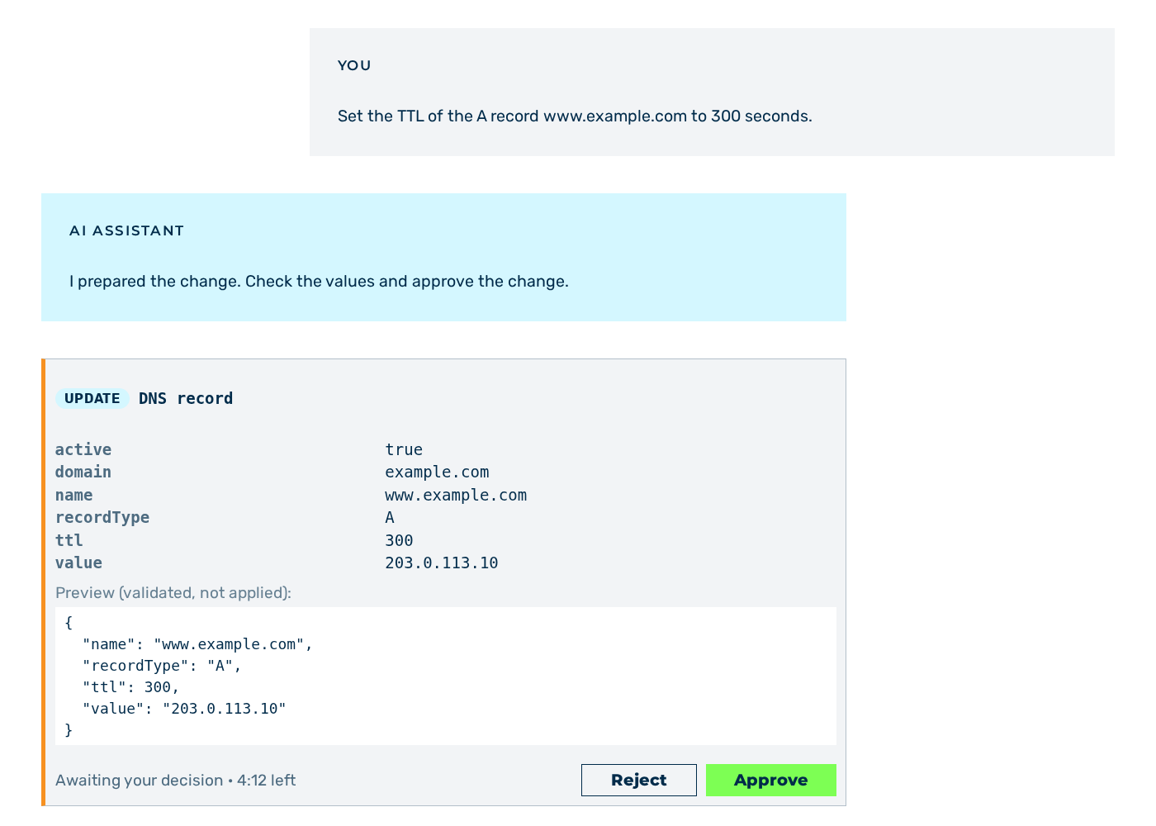Click the JSON preview code block
Screen dimensions: 1156x826
pyautogui.click(x=446, y=676)
